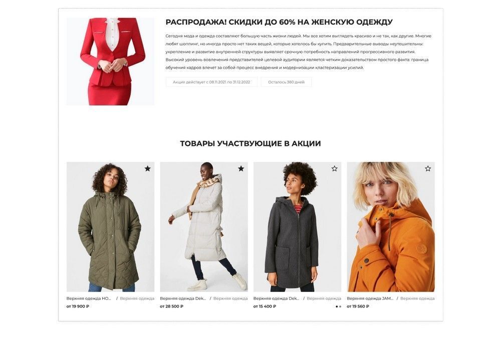Click the sale headline РАСПРОДАЖА! СКИДКИ ДО 60%
Image resolution: width=501 pixels, height=342 pixels.
click(279, 22)
